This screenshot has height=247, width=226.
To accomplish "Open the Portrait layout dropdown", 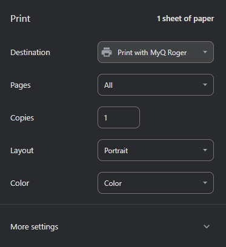I will (156, 150).
